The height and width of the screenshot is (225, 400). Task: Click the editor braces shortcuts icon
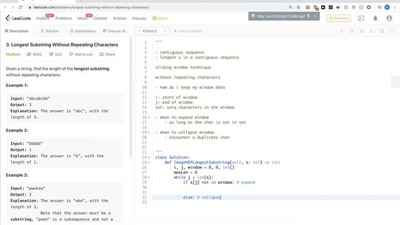(x=351, y=31)
